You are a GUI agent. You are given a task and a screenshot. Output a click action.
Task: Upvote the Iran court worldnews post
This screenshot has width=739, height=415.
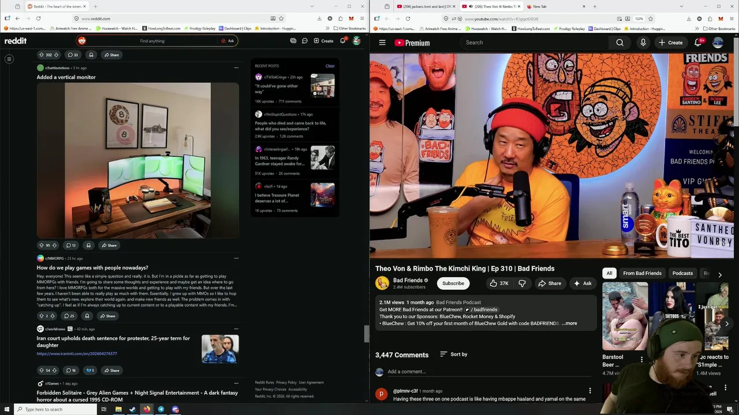click(x=41, y=370)
